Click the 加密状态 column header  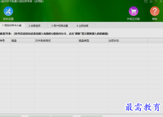click(128, 41)
